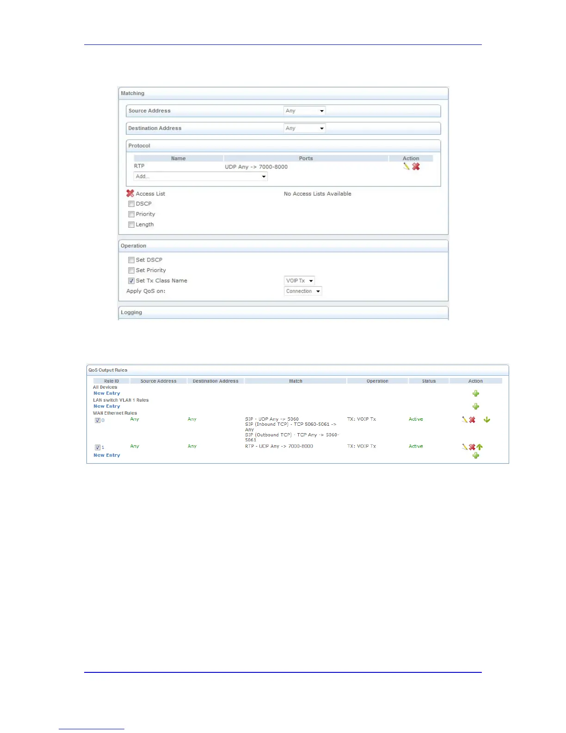Image resolution: width=566 pixels, height=733 pixels.
Task: Open the VOIP Tx class dropdown
Action: pos(299,281)
